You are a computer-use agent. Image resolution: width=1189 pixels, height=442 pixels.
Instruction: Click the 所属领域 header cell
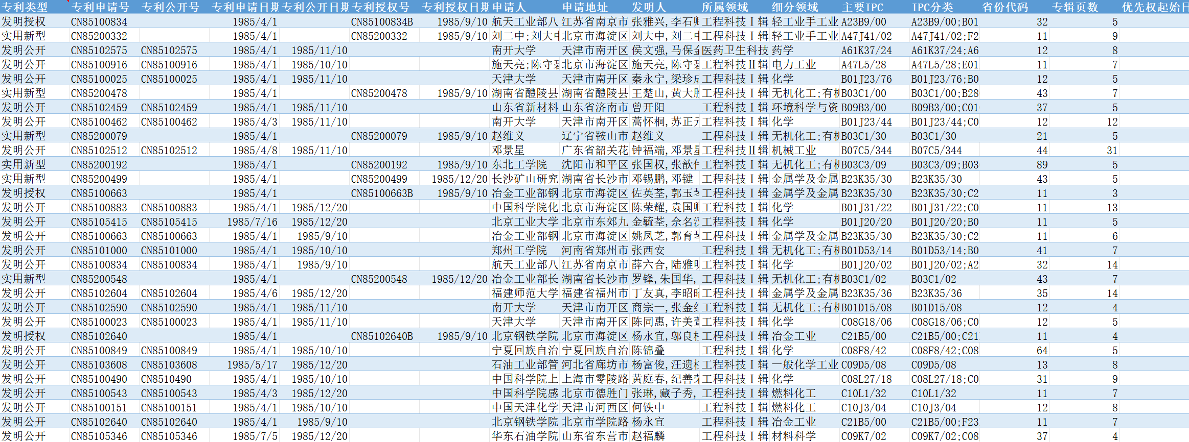tap(725, 7)
